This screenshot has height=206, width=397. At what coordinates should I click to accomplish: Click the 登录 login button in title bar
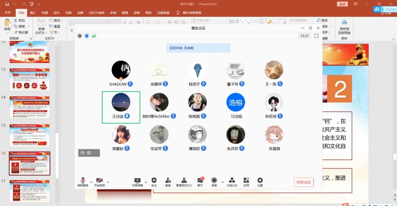(342, 4)
